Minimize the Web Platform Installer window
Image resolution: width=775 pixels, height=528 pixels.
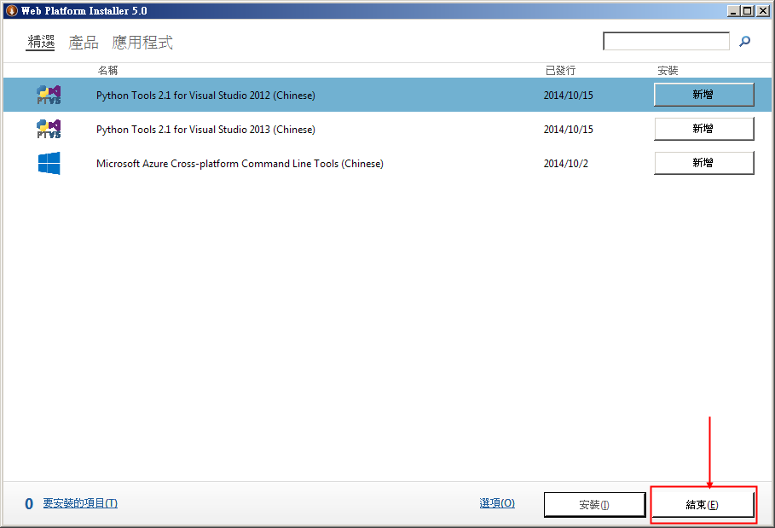click(733, 10)
